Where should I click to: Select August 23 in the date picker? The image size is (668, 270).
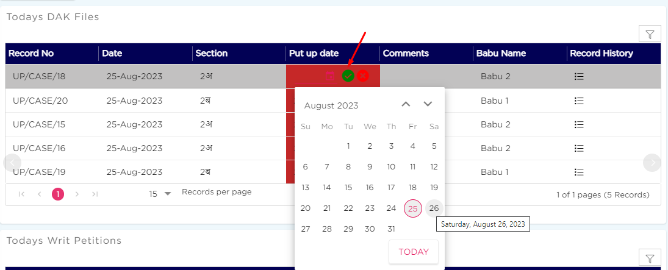(370, 208)
